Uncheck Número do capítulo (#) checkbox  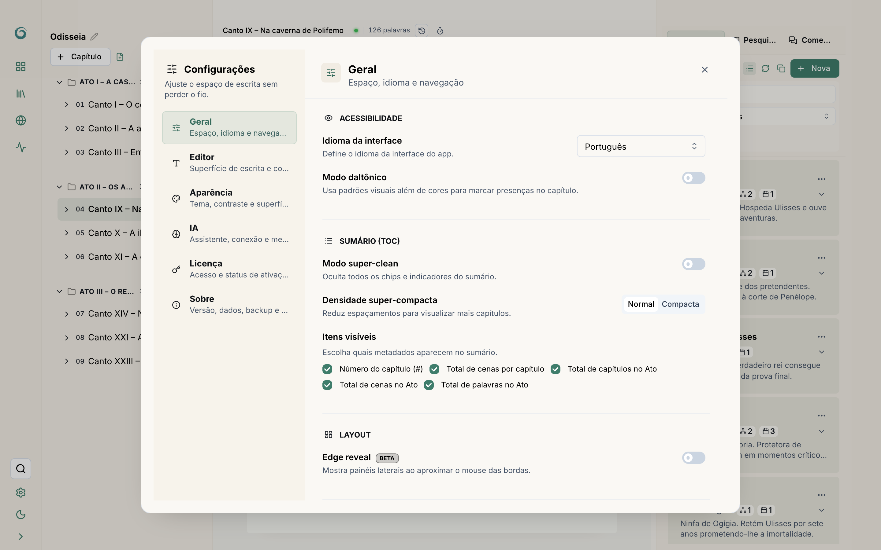(x=327, y=369)
